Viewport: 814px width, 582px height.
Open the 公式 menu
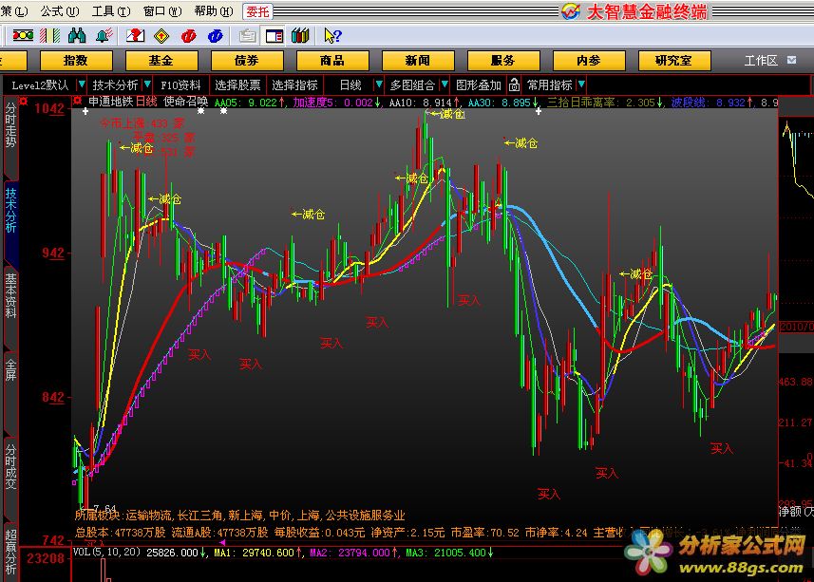tap(59, 11)
